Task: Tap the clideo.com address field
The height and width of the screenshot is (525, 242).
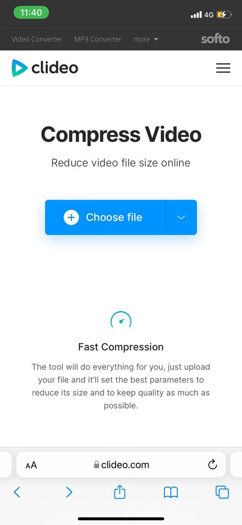Action: point(121,464)
